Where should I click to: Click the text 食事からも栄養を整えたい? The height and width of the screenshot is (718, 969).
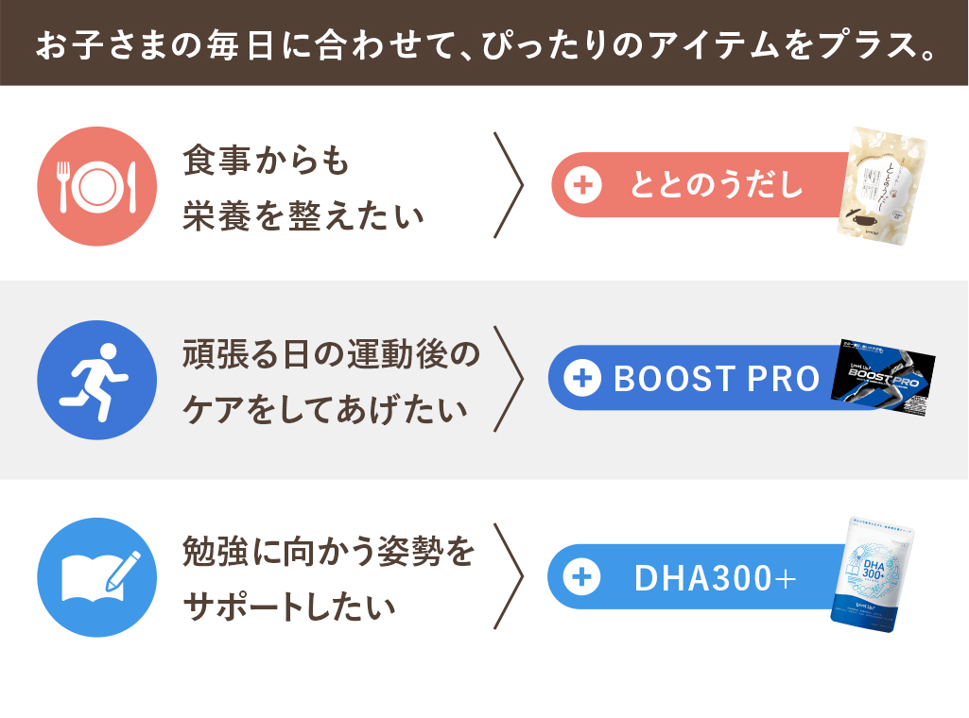(x=303, y=188)
